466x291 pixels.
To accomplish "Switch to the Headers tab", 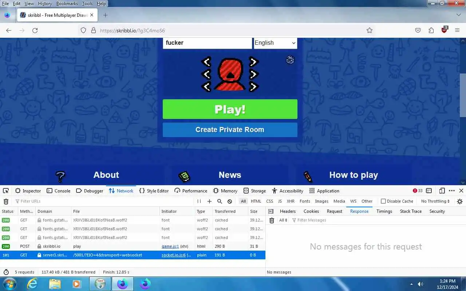I will click(288, 211).
